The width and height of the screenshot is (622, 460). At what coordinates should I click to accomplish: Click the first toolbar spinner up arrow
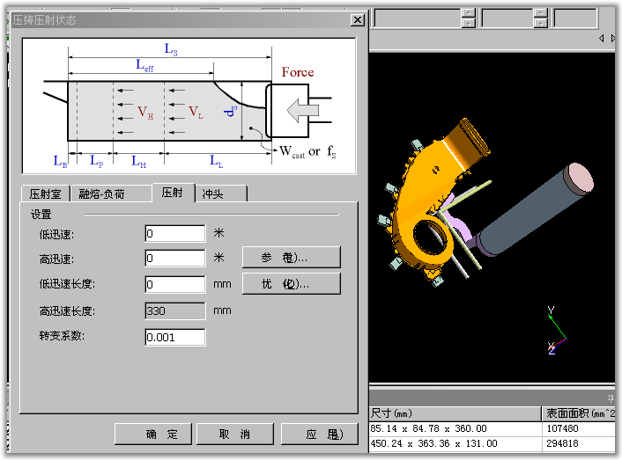[469, 13]
